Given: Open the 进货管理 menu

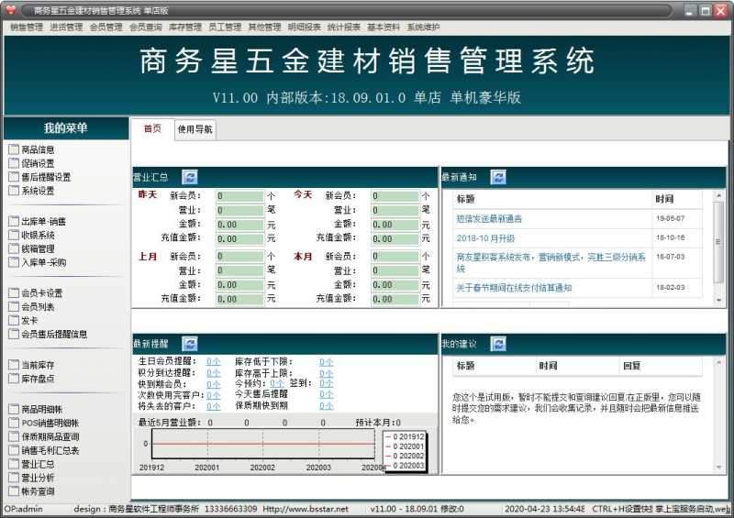Looking at the screenshot, I should click(x=66, y=28).
